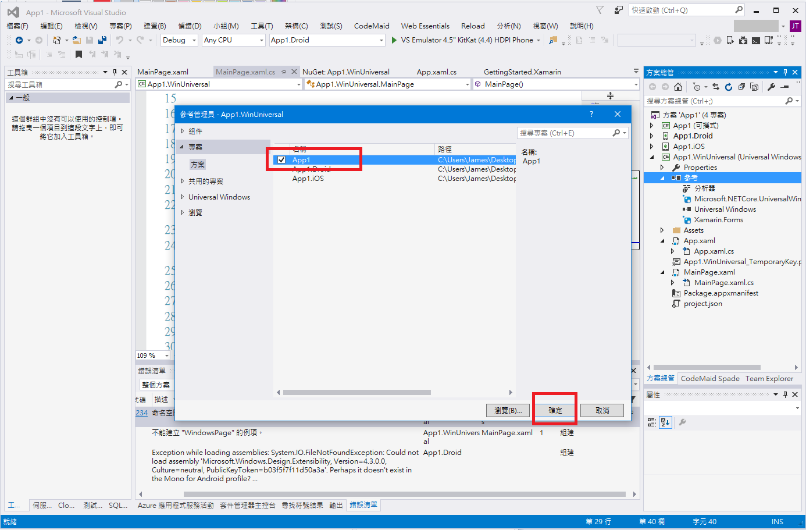Switch to the Team Explorer tab

point(769,379)
